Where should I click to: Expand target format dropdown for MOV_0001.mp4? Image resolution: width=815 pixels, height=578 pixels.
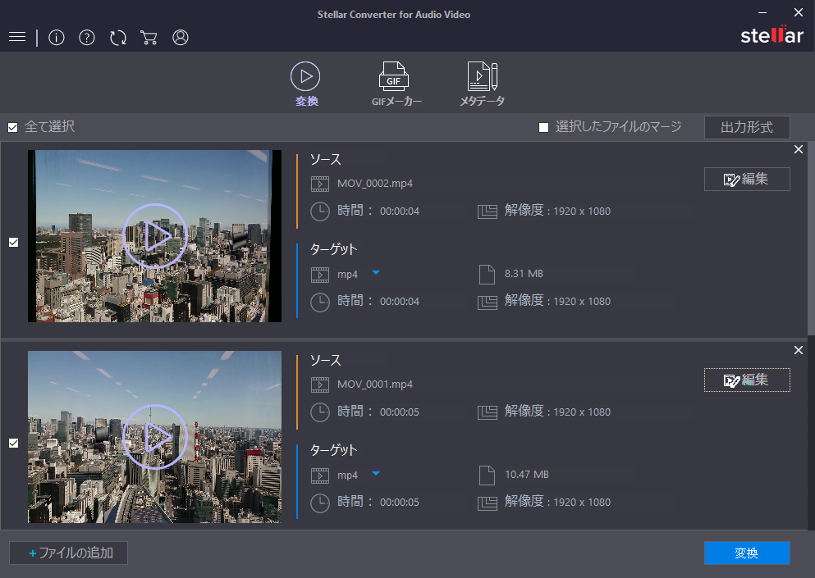375,474
